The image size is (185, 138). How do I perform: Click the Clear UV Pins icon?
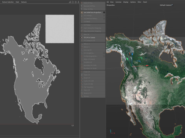coord(82,9)
